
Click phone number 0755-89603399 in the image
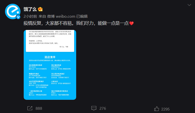point(64,69)
